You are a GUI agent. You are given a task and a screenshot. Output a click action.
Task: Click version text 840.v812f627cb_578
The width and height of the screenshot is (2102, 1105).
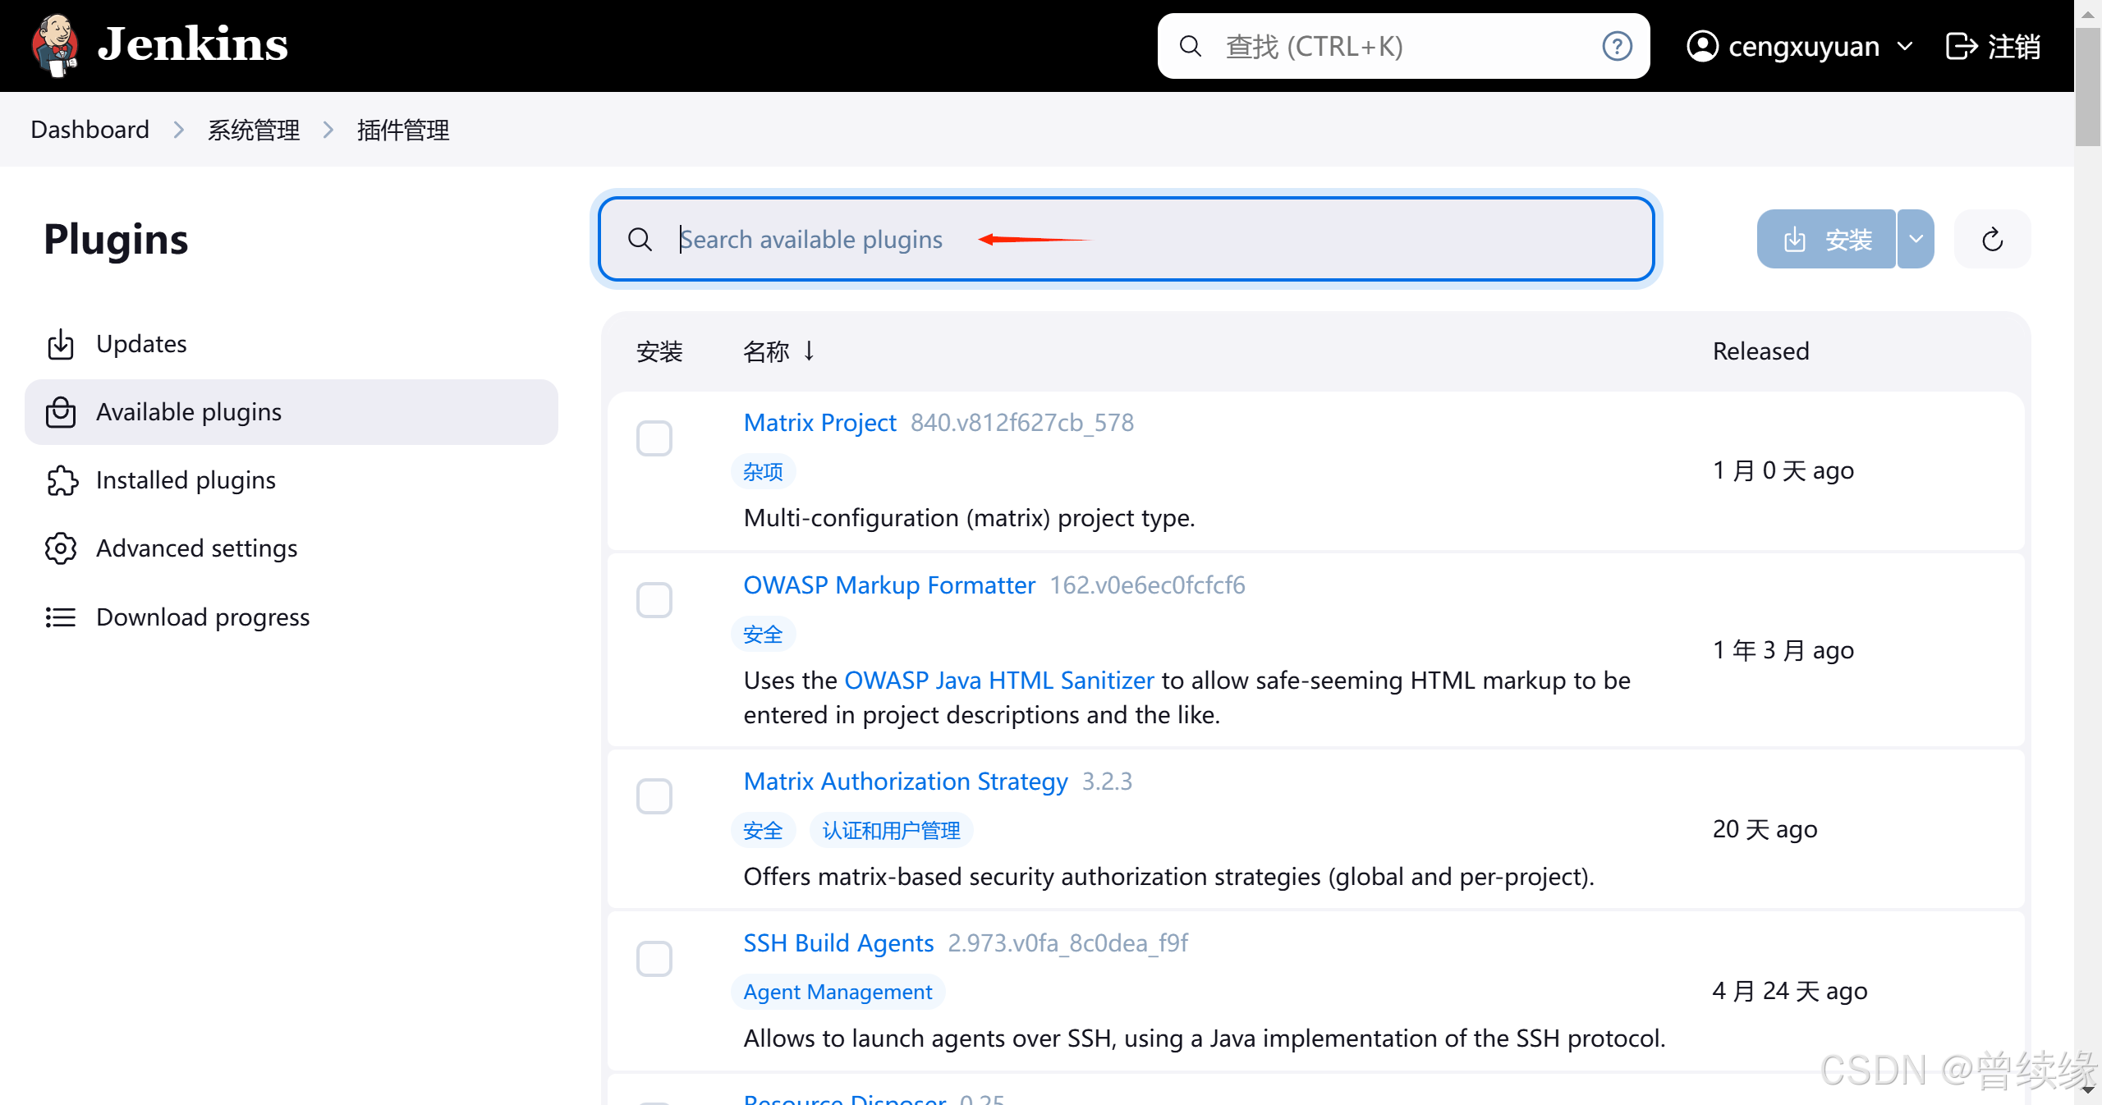pos(1022,422)
